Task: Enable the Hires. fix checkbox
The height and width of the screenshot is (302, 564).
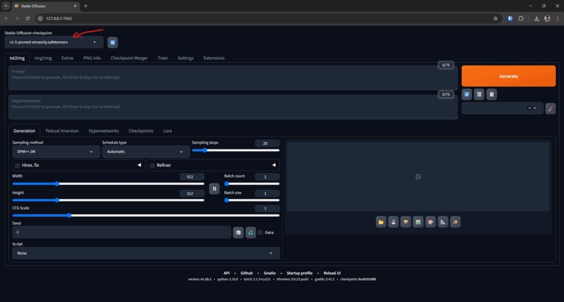Action: pyautogui.click(x=17, y=166)
